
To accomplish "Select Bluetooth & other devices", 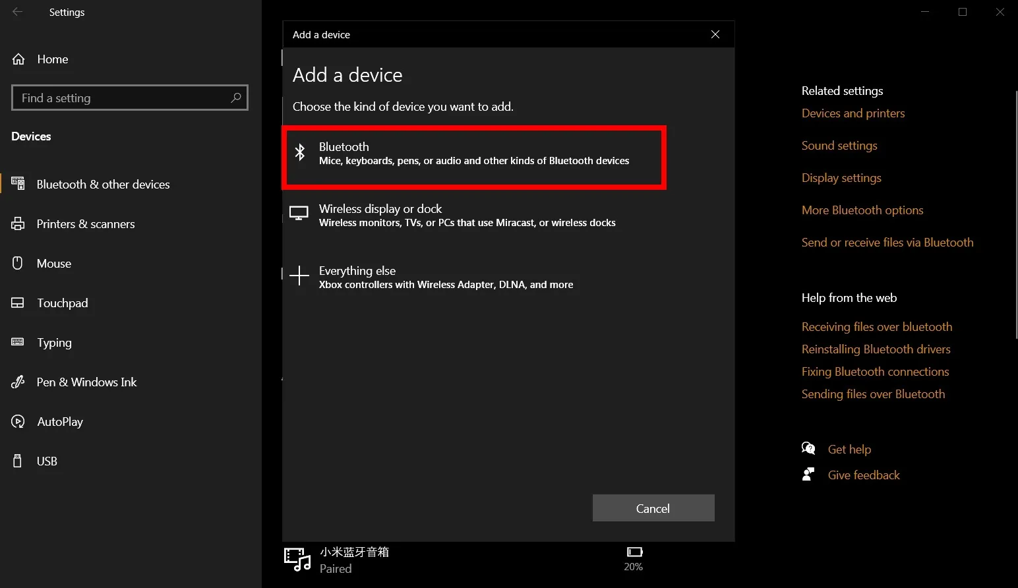I will 103,185.
